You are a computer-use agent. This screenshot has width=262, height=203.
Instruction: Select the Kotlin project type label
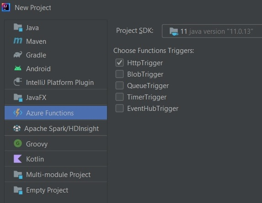pos(35,159)
